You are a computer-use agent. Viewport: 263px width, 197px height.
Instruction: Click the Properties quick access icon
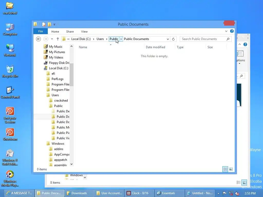[x=44, y=24]
